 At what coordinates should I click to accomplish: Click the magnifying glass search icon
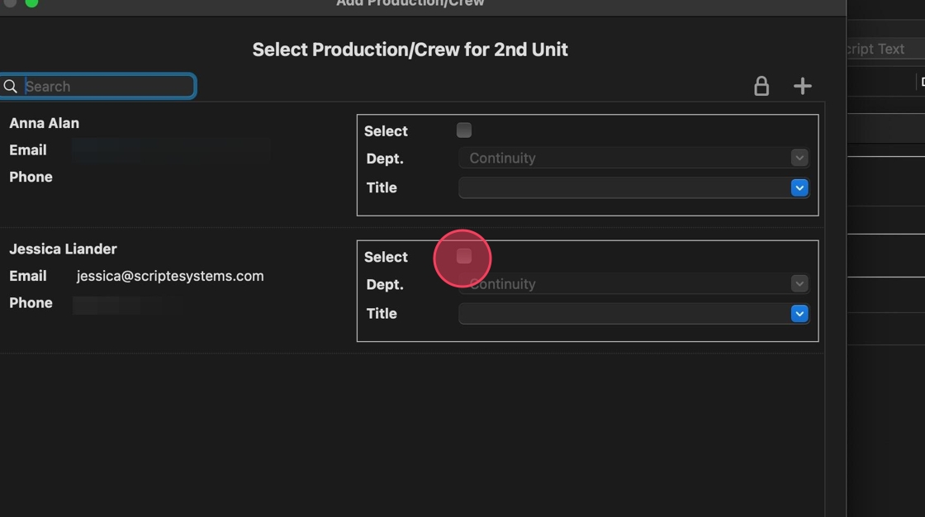(11, 86)
